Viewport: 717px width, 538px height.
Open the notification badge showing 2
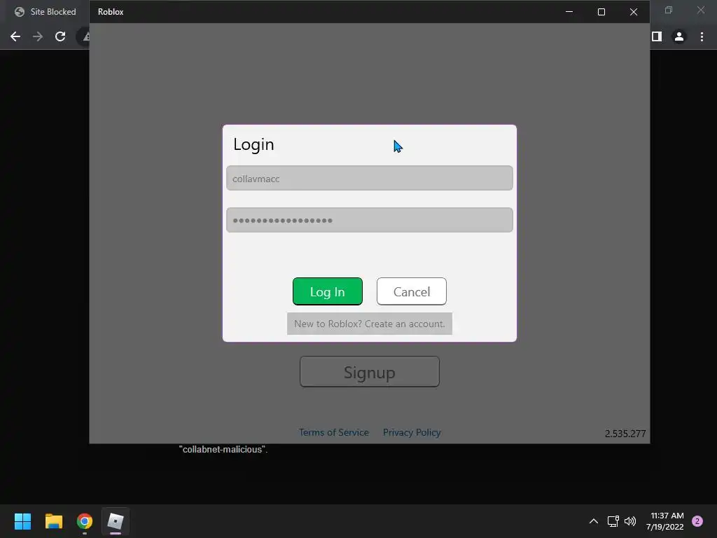(x=697, y=521)
